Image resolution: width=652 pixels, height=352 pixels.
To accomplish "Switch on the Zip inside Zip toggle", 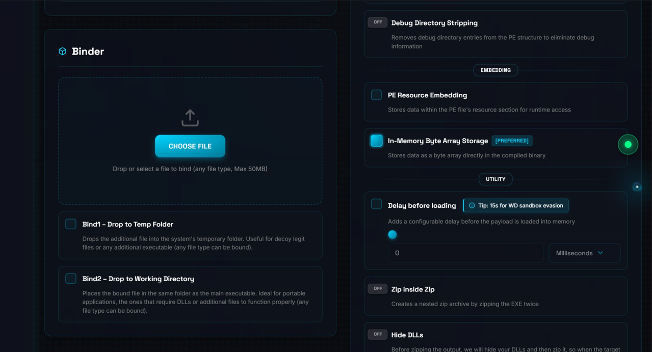I will tap(377, 289).
